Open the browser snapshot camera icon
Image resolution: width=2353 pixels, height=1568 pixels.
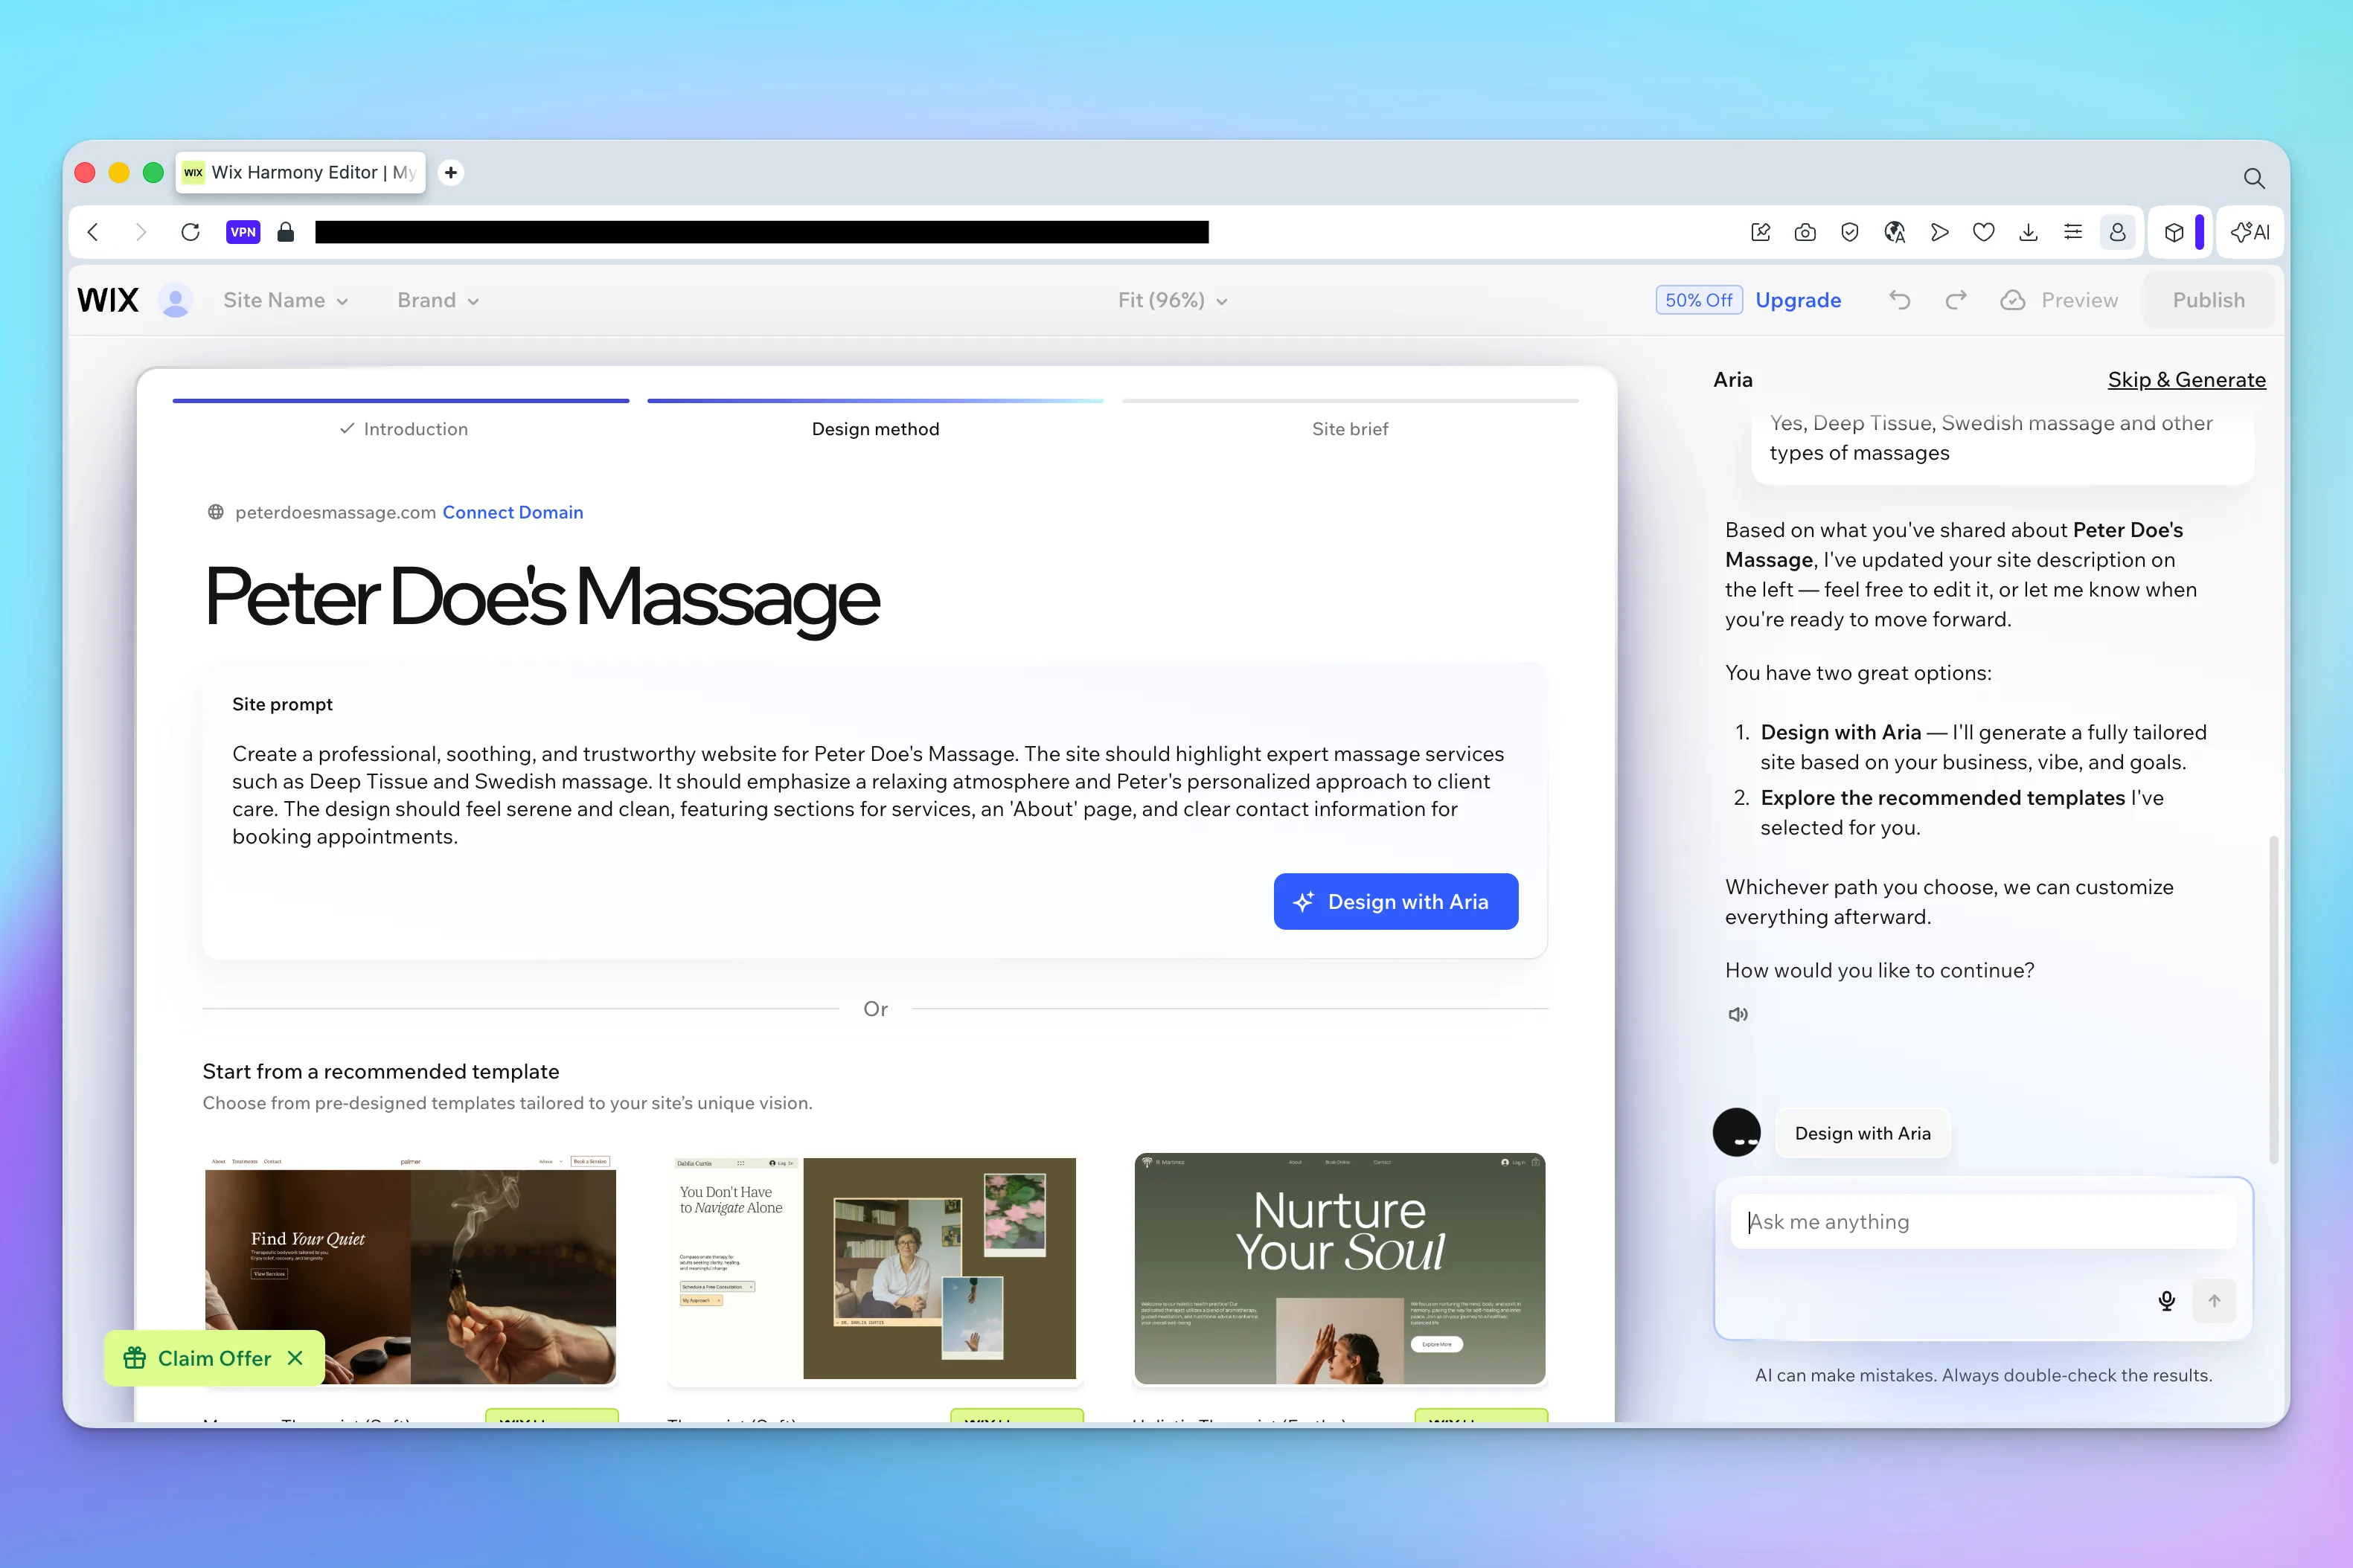(x=1805, y=232)
